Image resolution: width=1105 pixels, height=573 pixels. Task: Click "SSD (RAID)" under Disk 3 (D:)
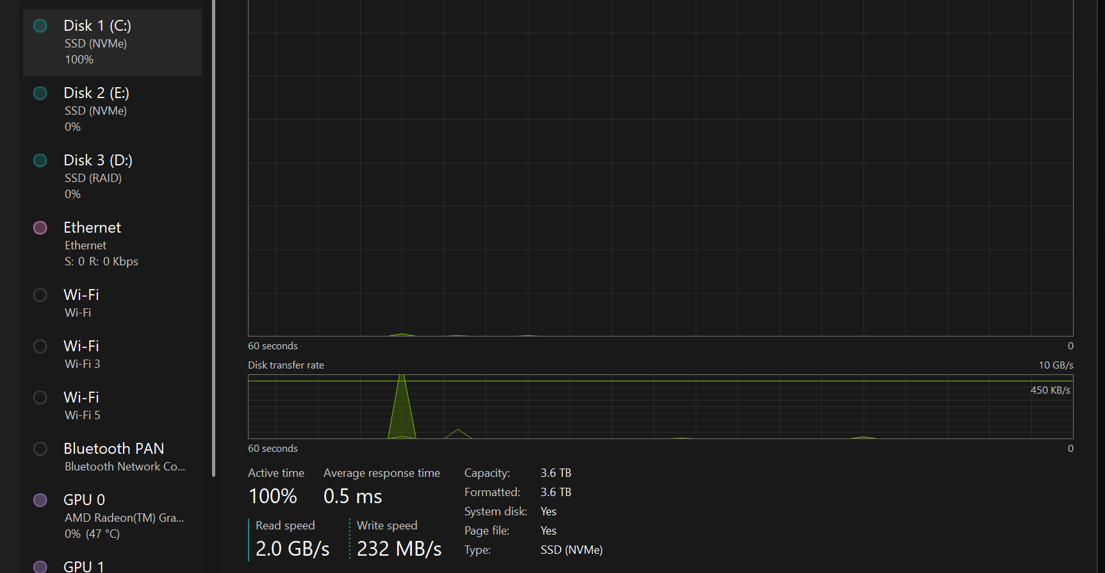[93, 178]
